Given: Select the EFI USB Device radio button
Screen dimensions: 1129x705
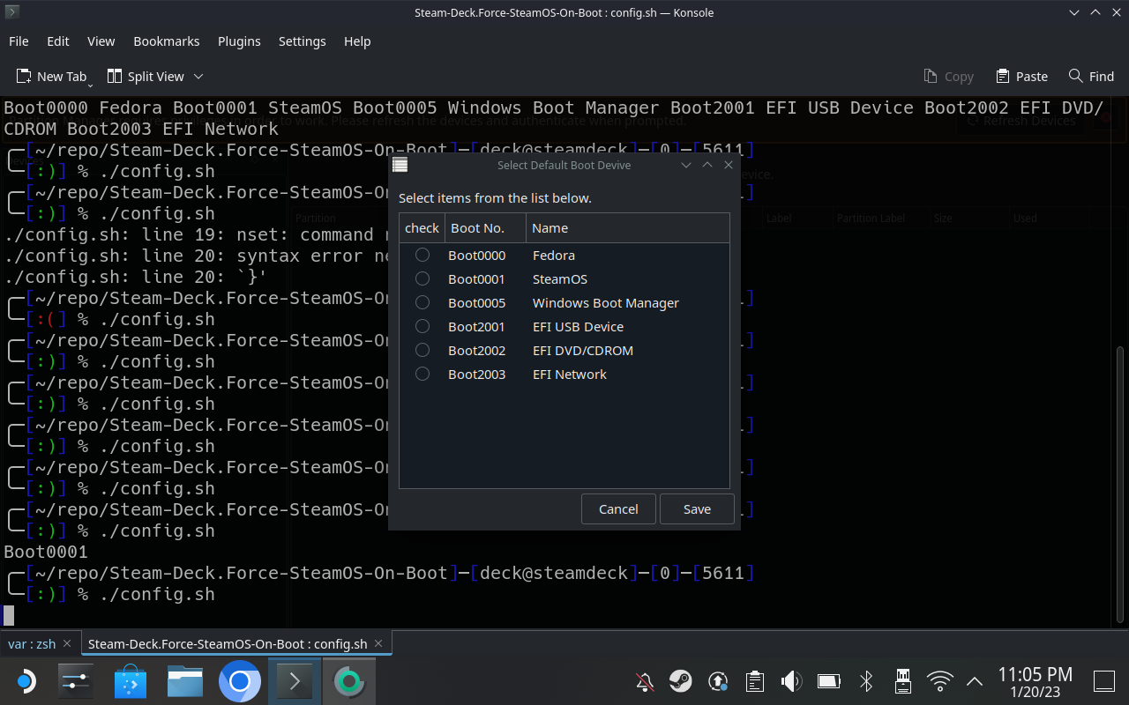Looking at the screenshot, I should pos(422,326).
